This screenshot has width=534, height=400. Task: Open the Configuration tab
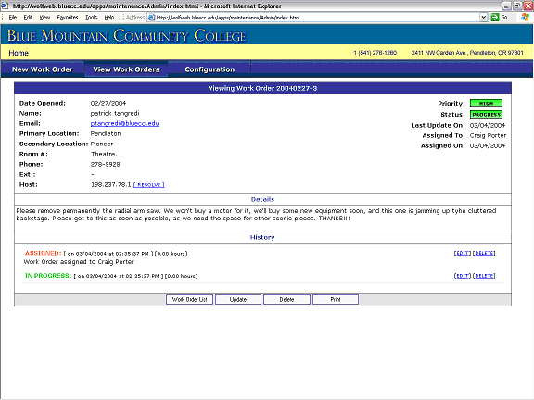click(210, 69)
